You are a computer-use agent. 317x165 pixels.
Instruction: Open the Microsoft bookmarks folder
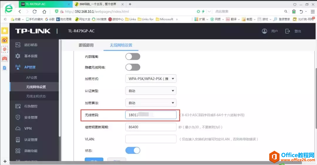pyautogui.click(x=165, y=19)
